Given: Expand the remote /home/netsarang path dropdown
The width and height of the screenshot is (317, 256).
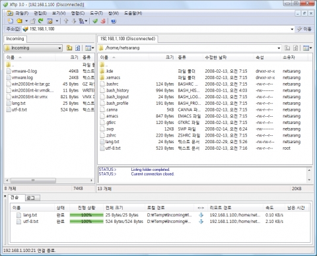Looking at the screenshot, I should [x=279, y=48].
